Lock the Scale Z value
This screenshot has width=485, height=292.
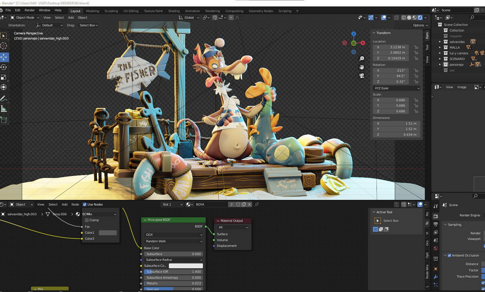pos(416,111)
